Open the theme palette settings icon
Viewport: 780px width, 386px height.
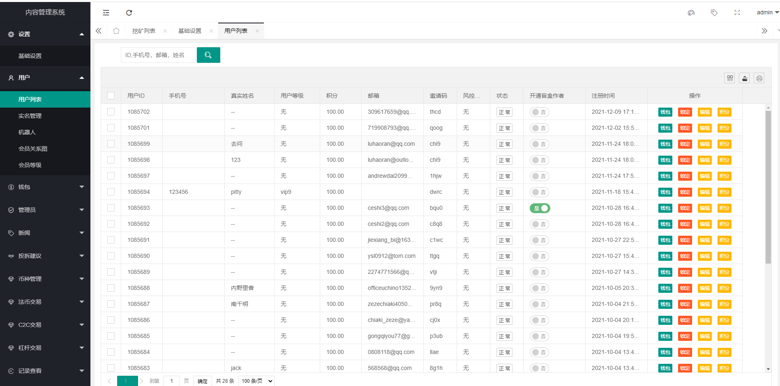click(x=691, y=13)
